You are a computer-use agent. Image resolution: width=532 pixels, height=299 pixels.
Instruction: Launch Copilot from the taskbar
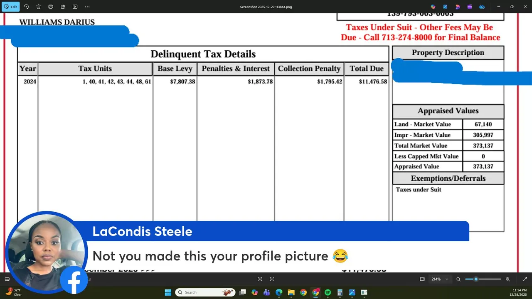pos(255,292)
